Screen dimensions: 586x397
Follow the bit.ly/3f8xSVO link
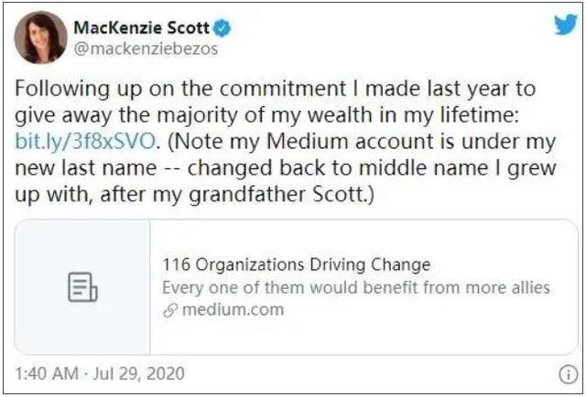(85, 142)
